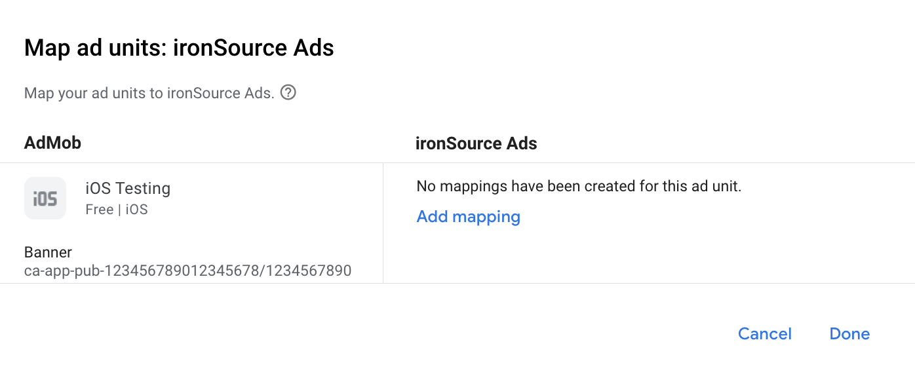Click the horizontal line beneath the column headers
This screenshot has width=915, height=376.
coord(457,162)
